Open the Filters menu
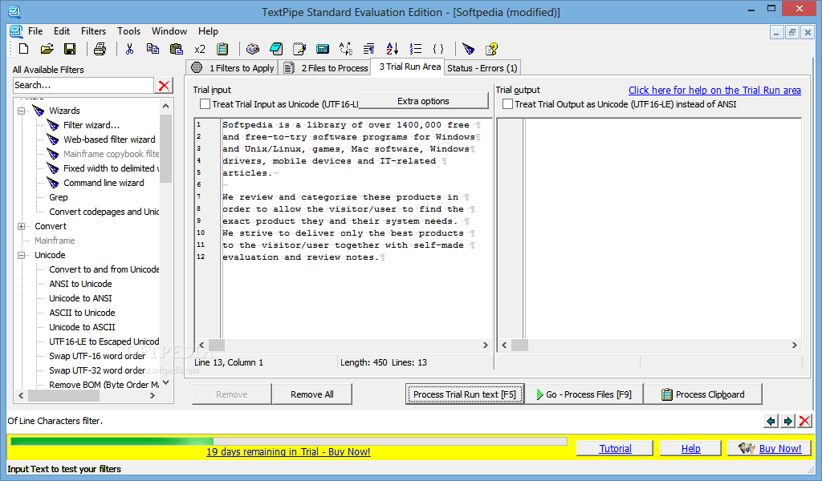822x481 pixels. [x=93, y=31]
